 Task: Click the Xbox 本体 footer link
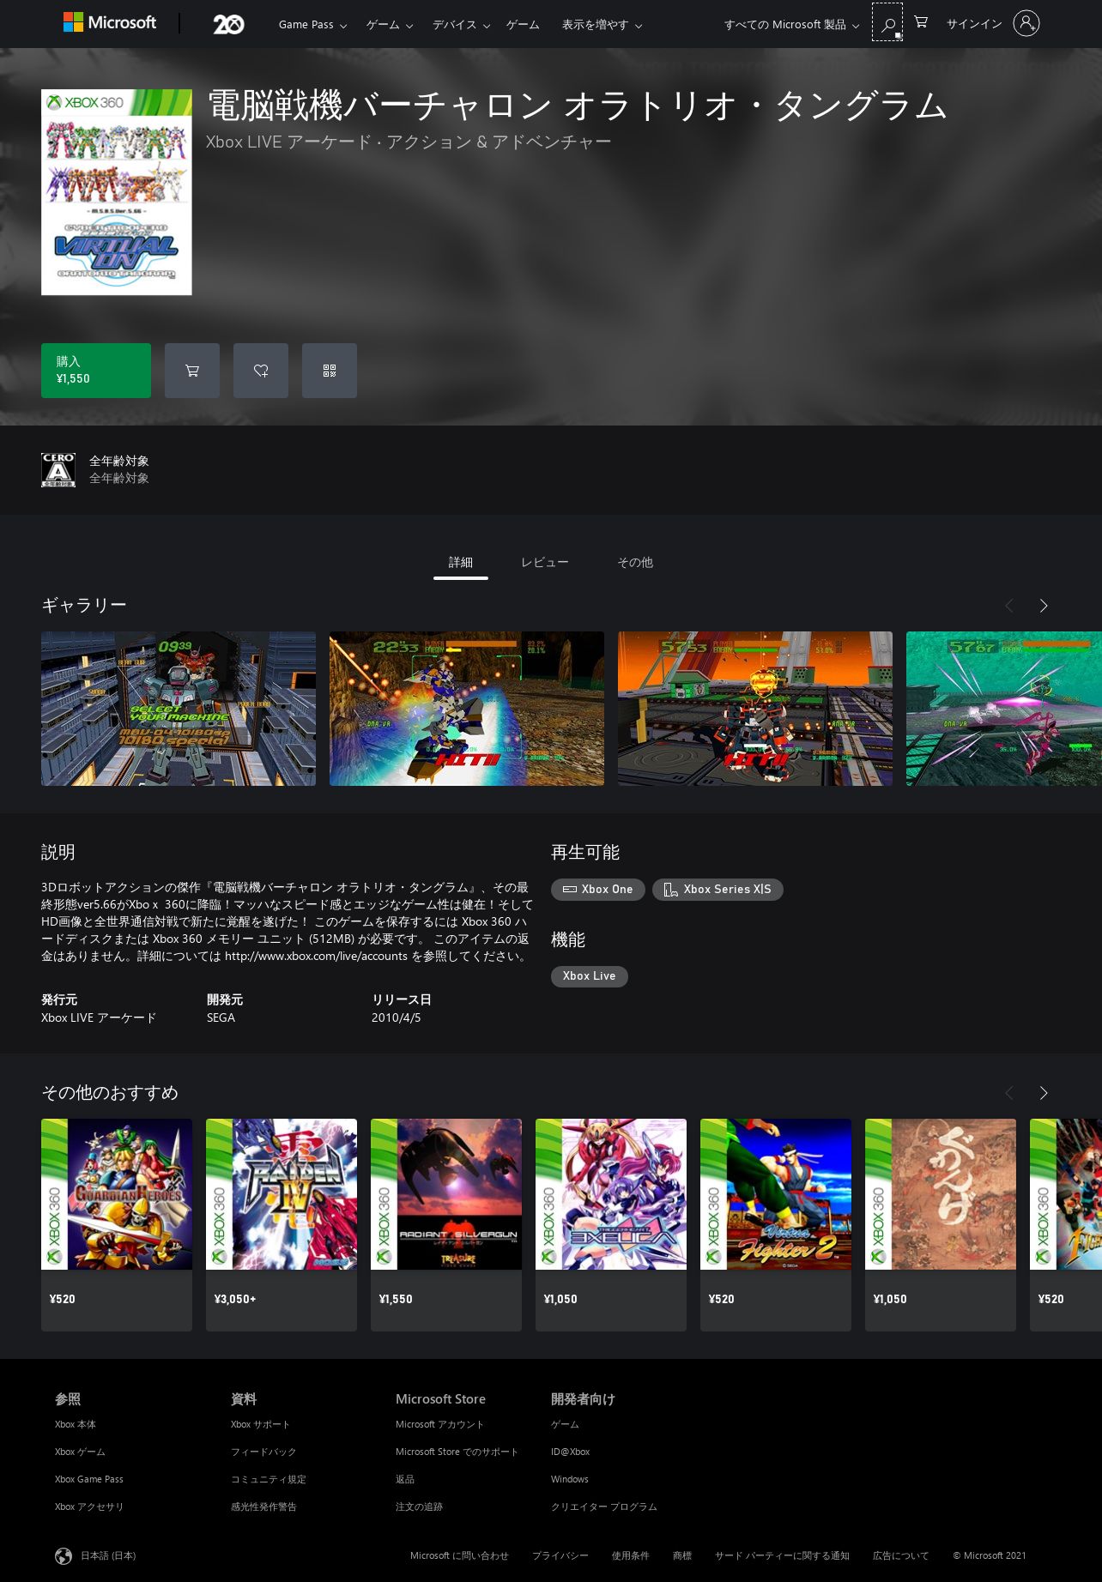click(x=76, y=1425)
